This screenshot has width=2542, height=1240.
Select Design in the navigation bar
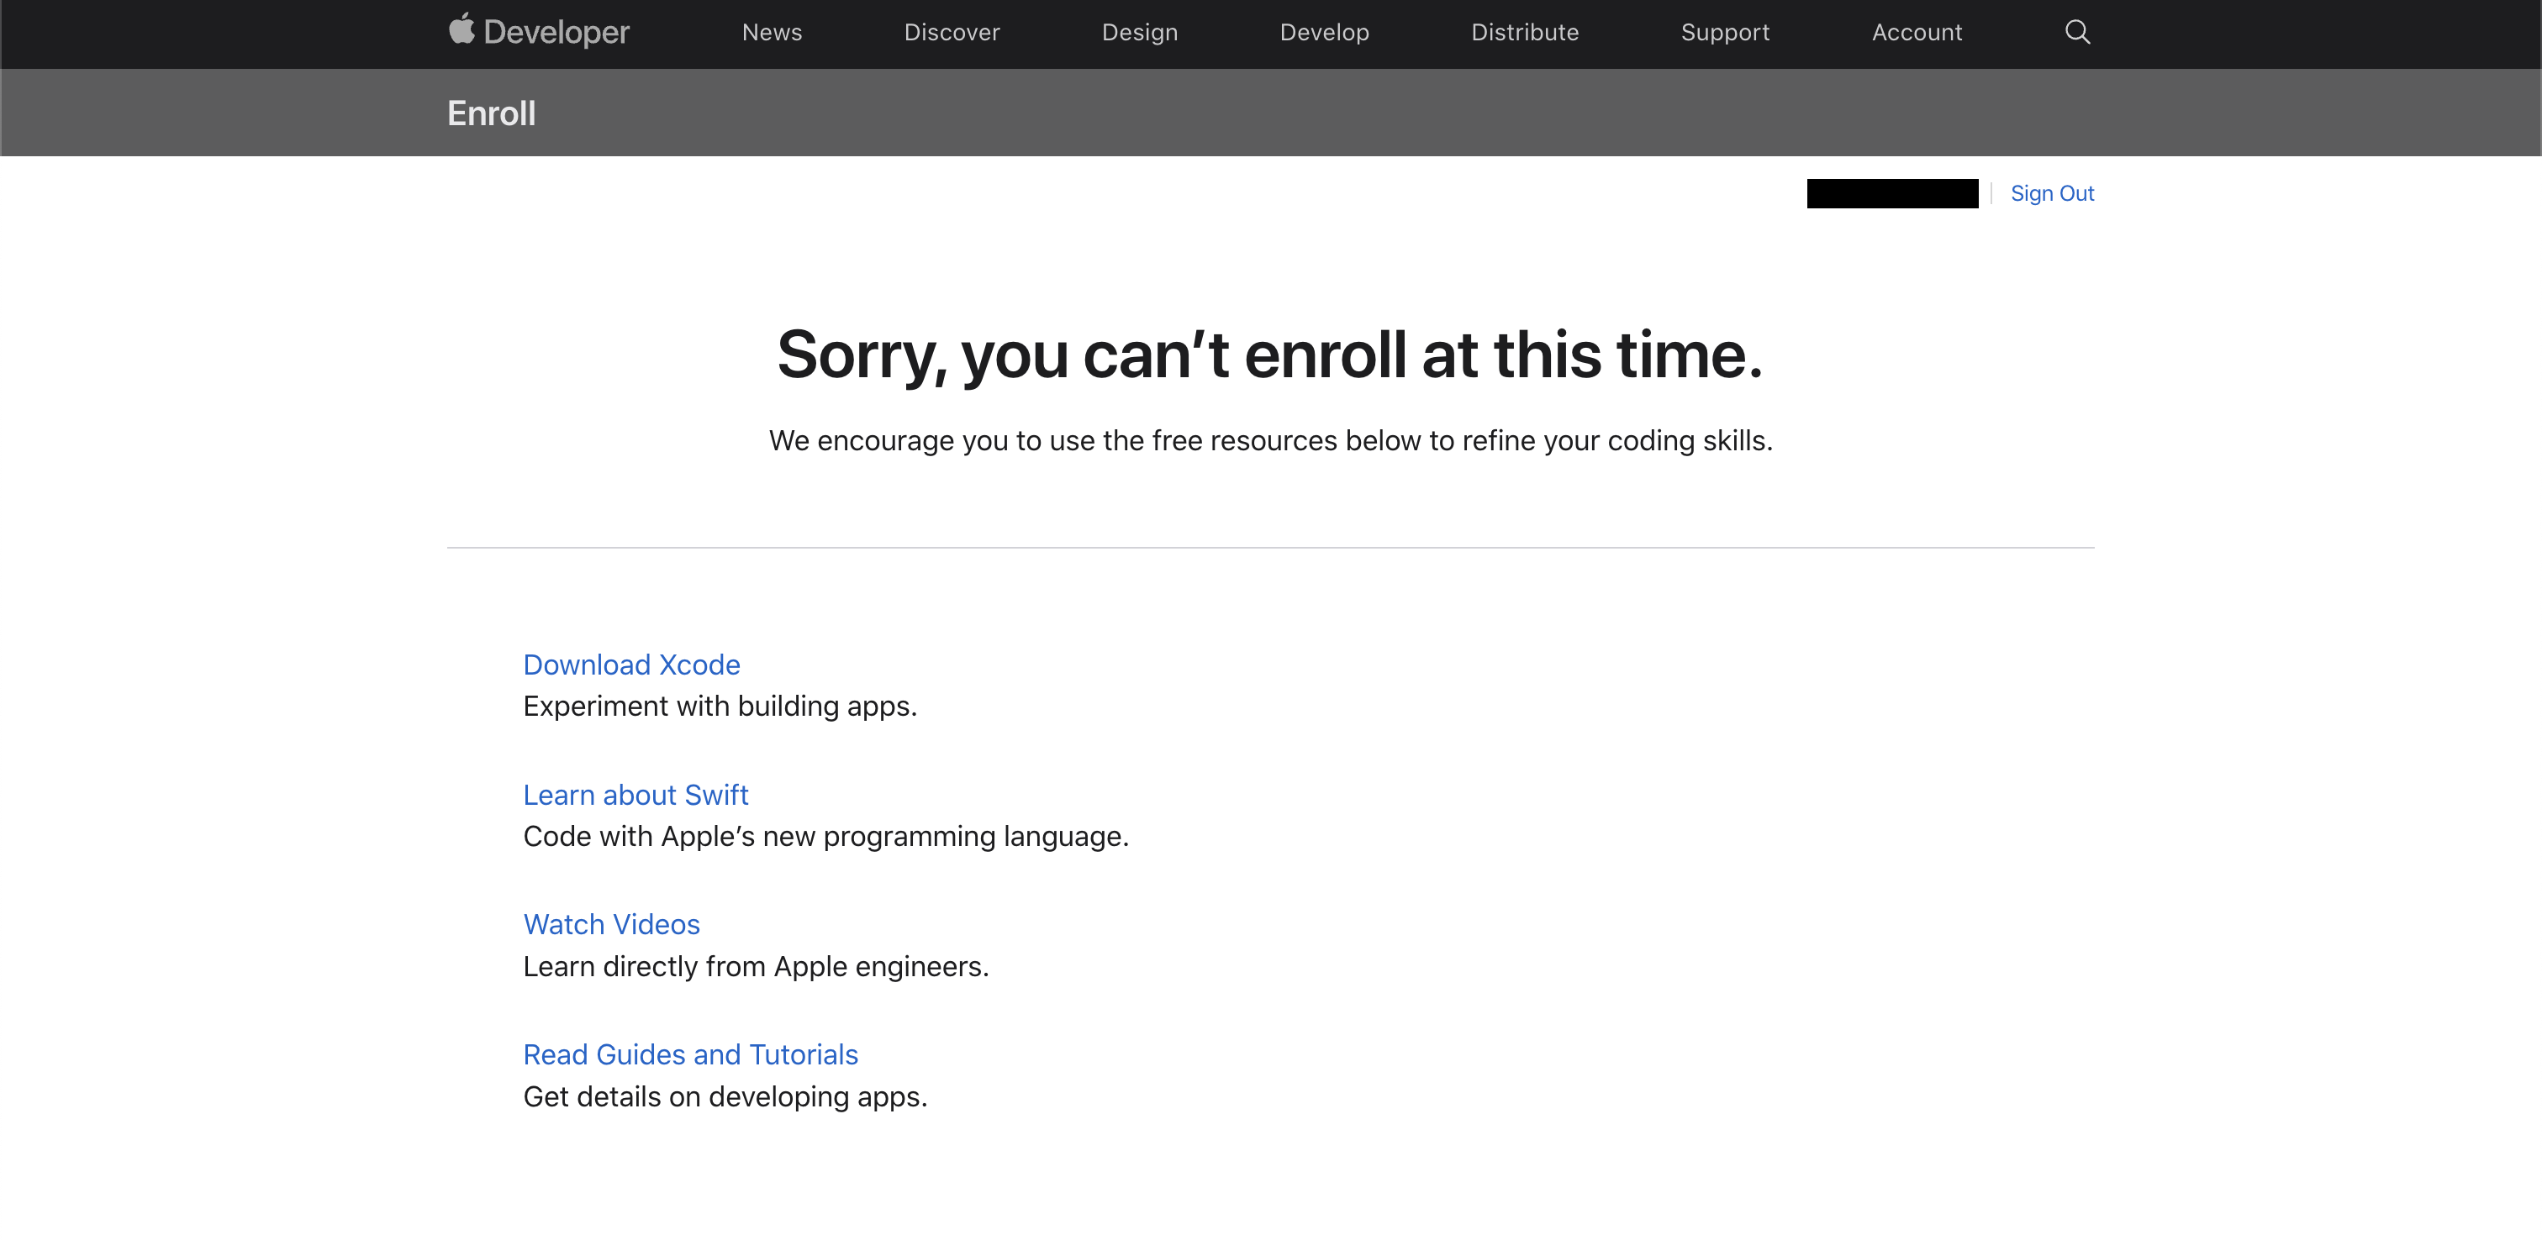coord(1140,33)
